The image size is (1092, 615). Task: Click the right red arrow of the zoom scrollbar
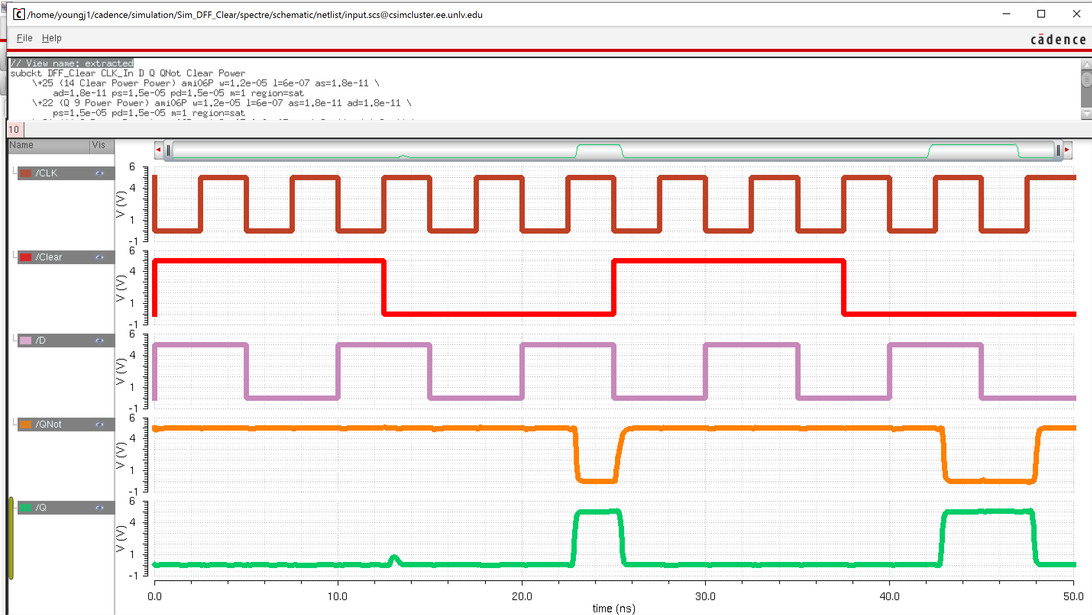pos(1067,150)
